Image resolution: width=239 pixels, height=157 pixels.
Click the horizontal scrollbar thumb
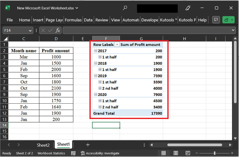tap(195, 145)
